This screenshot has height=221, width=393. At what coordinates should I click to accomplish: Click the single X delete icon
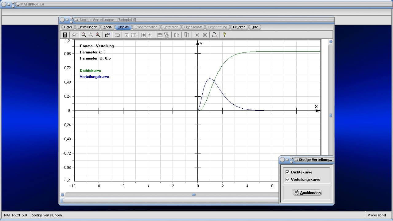click(x=197, y=35)
